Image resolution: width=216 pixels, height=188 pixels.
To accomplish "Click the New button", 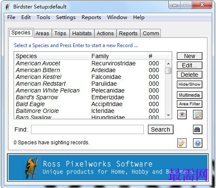I will tap(190, 56).
